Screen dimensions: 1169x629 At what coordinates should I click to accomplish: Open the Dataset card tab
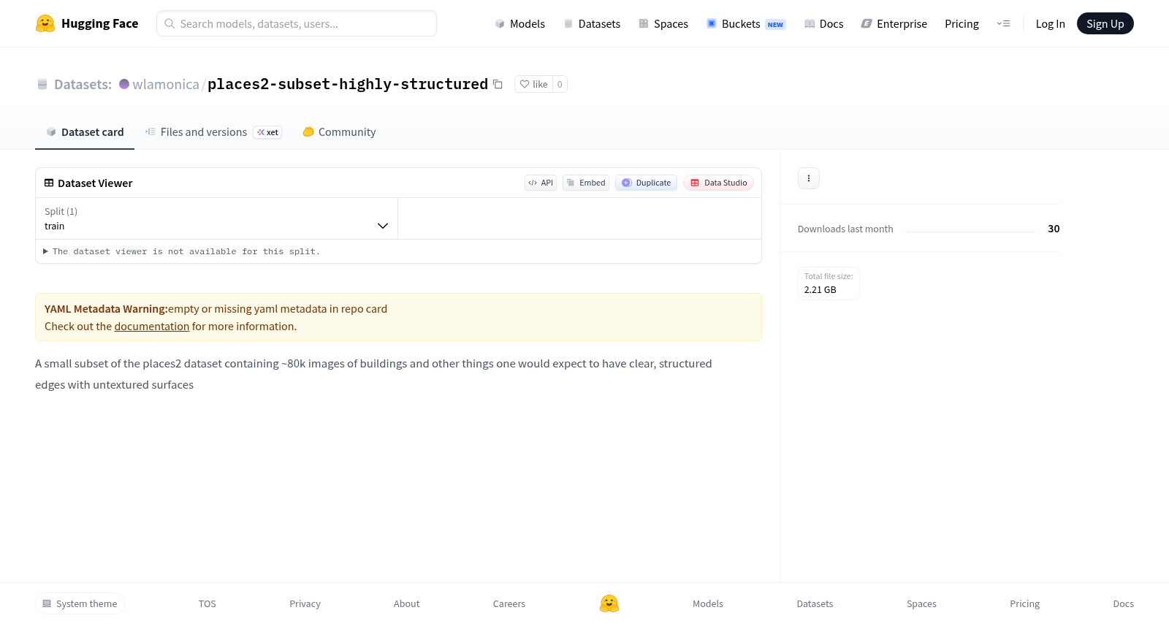pos(85,132)
